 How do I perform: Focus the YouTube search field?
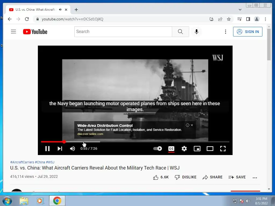click(123, 32)
